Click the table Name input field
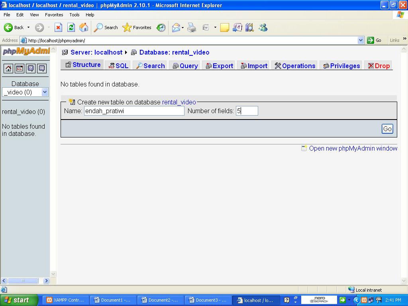Screen dimensions: 408x306 pos(134,111)
